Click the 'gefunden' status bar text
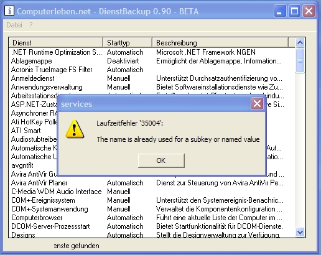The height and width of the screenshot is (255, 321). click(x=85, y=246)
